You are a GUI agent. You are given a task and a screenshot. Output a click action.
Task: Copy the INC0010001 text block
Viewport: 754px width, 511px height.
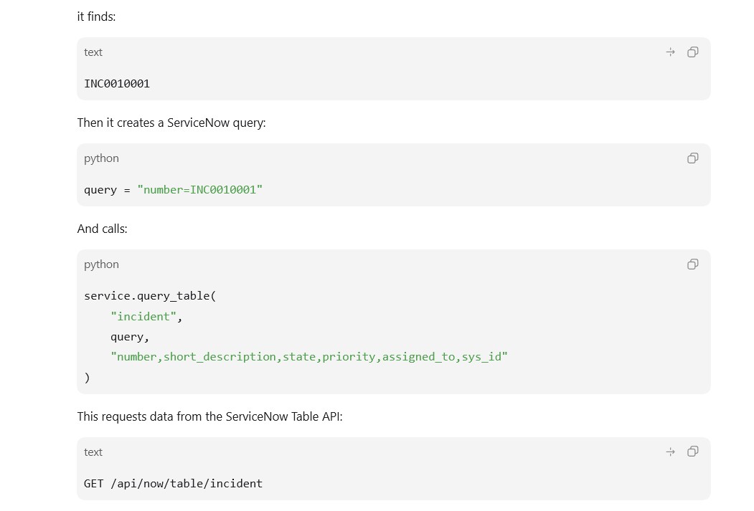click(x=692, y=52)
